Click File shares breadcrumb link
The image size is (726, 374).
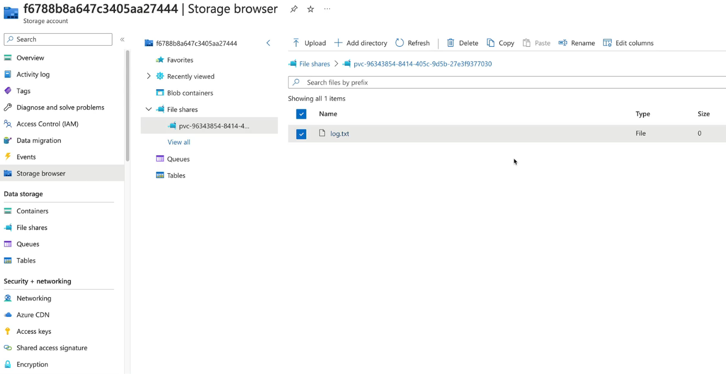314,64
